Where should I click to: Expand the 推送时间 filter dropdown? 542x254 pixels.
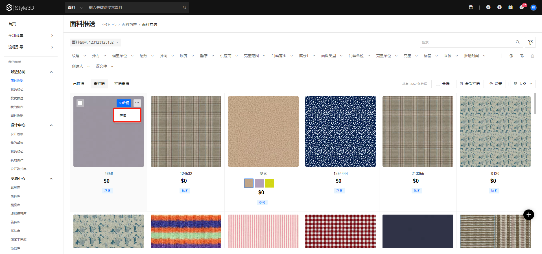point(475,56)
